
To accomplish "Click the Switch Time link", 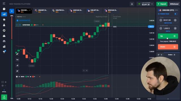I will point(168,23).
